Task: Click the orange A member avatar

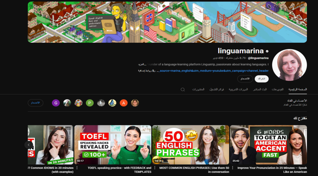Action: pyautogui.click(x=123, y=103)
